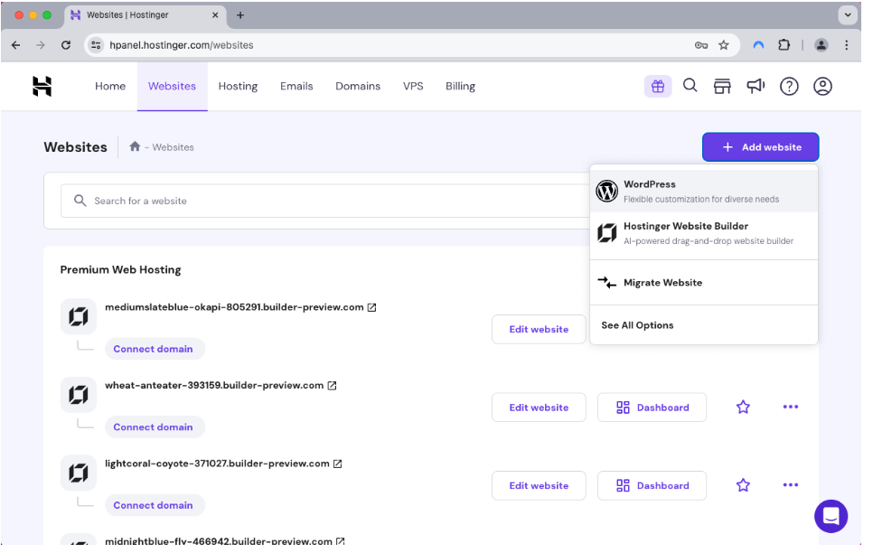Click the Hostinger logo icon
The height and width of the screenshot is (553, 873).
click(x=42, y=87)
